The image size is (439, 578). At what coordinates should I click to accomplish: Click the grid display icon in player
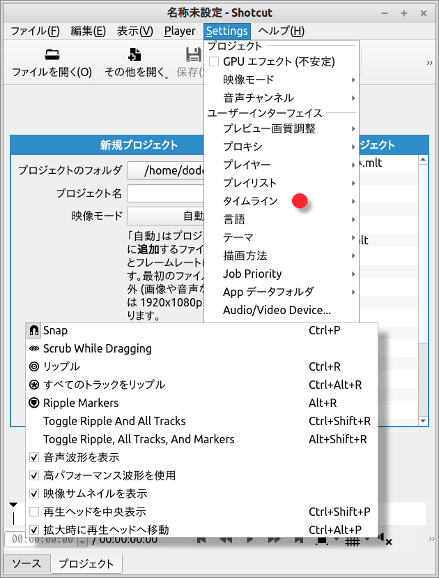point(353,541)
